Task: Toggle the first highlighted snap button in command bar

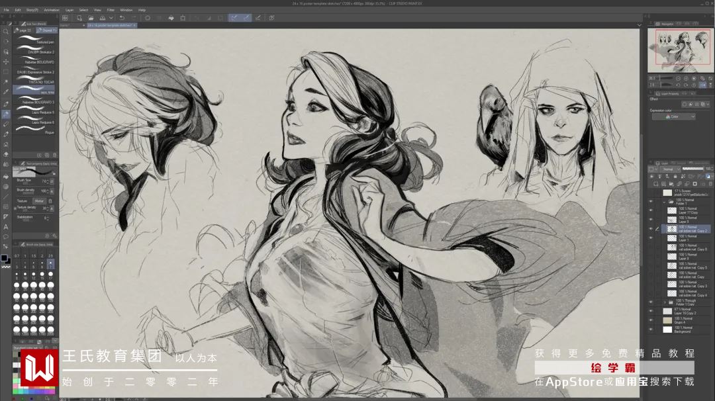Action: coord(234,18)
